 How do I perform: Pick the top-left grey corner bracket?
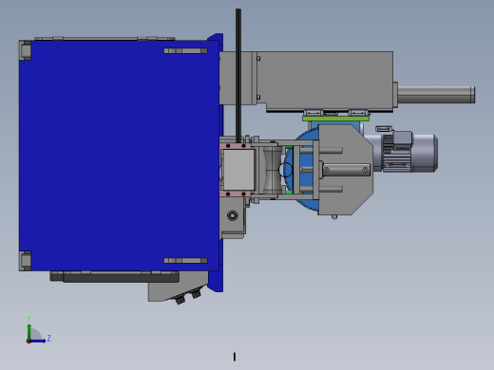coord(25,50)
